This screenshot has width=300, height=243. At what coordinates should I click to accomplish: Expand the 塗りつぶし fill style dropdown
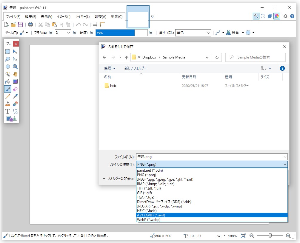pos(209,33)
